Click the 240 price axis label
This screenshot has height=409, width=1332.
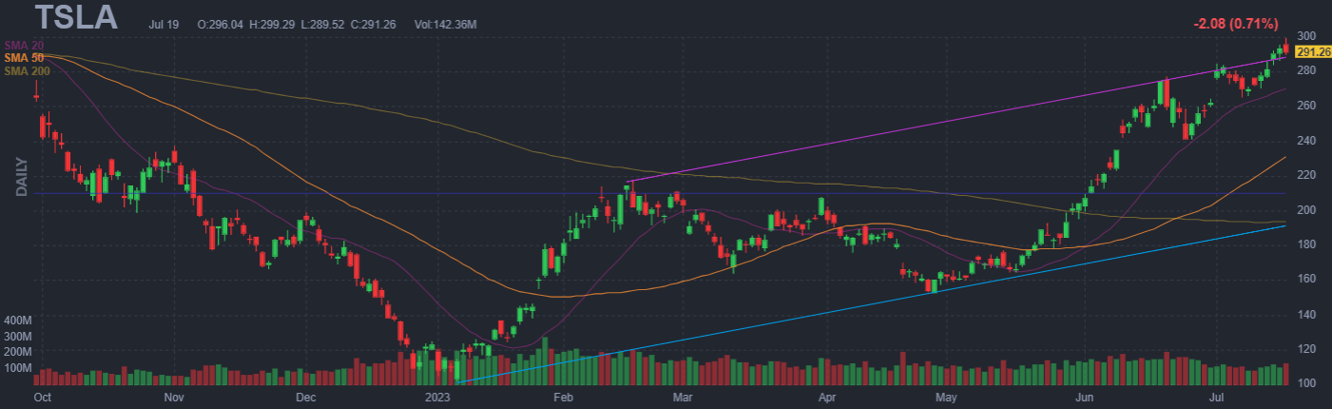1304,140
